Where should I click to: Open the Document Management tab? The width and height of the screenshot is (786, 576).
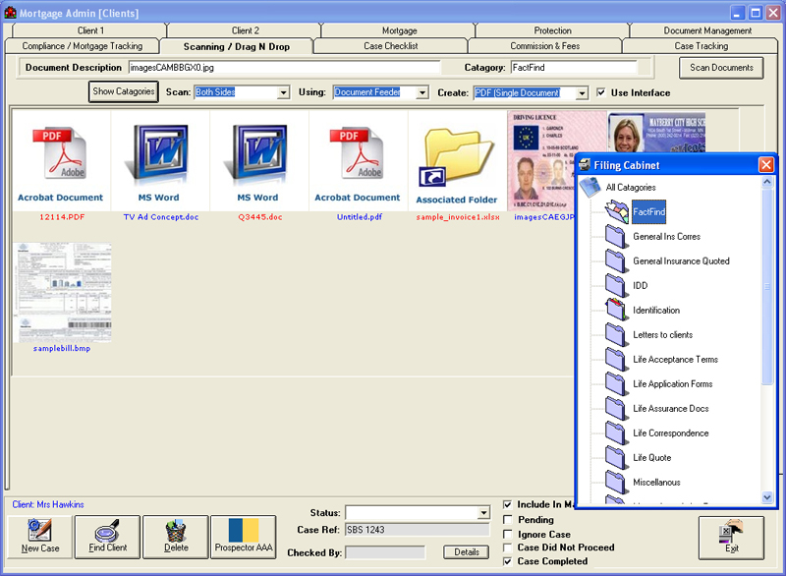pyautogui.click(x=707, y=30)
